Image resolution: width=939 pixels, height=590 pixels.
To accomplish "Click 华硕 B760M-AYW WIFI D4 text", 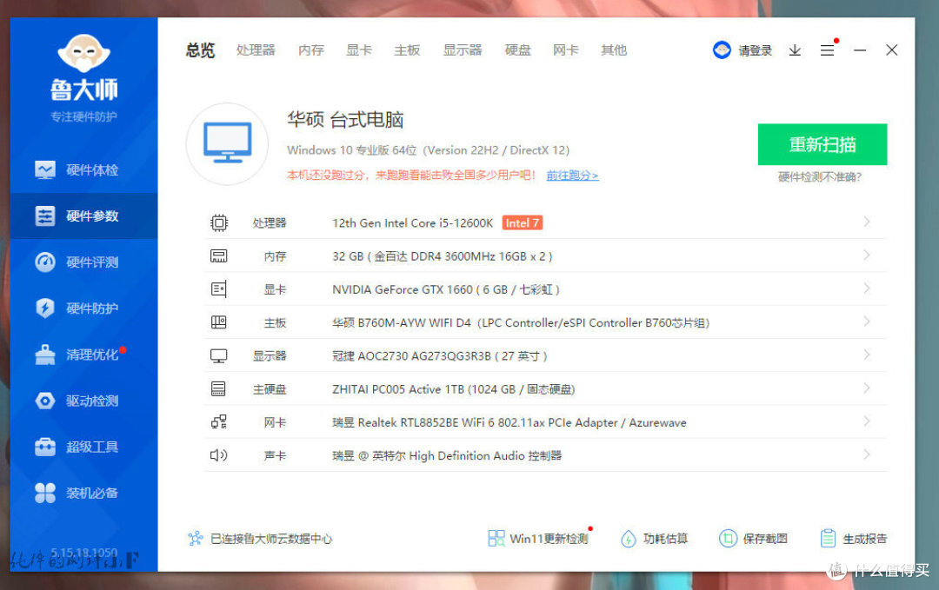I will click(402, 323).
